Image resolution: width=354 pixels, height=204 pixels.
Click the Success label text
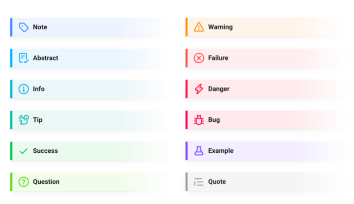coord(45,151)
